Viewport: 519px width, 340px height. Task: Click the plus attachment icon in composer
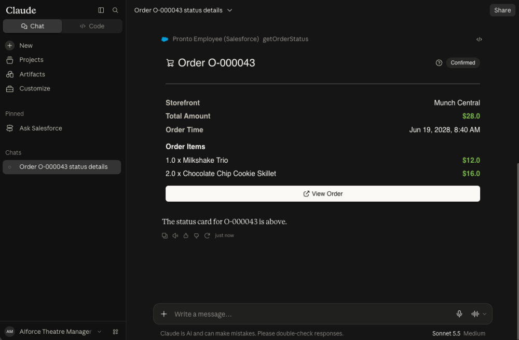pyautogui.click(x=164, y=314)
